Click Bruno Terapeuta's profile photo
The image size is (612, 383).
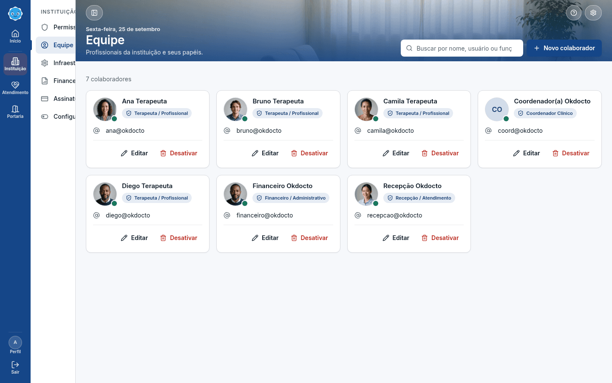pos(235,109)
